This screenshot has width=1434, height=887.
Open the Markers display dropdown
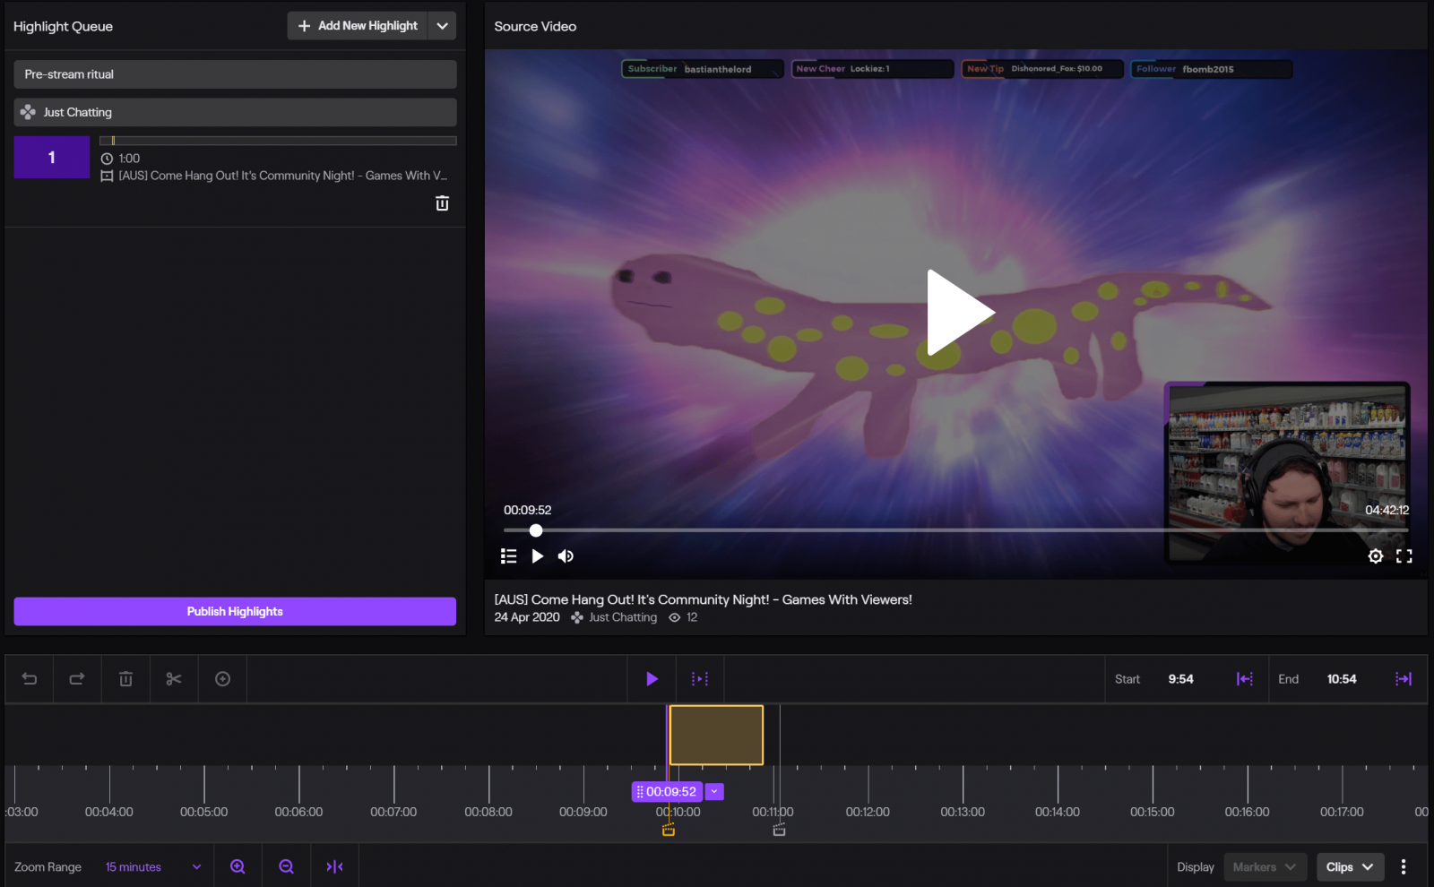[x=1265, y=866]
